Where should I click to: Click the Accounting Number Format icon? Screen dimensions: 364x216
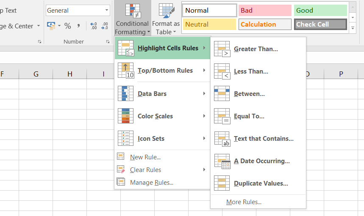[x=51, y=26]
